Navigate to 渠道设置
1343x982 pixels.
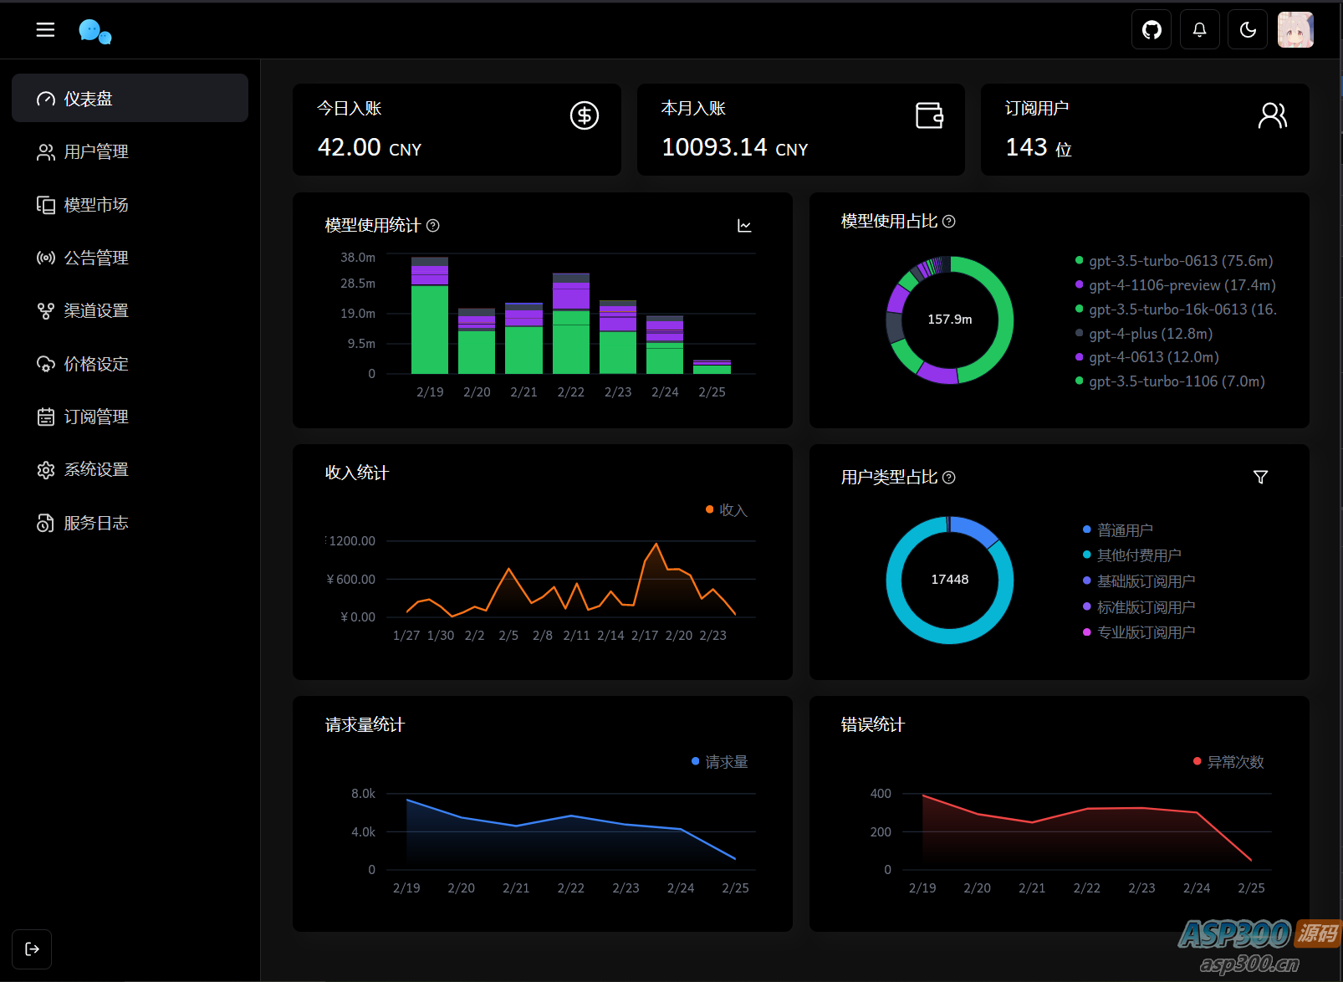click(x=96, y=310)
